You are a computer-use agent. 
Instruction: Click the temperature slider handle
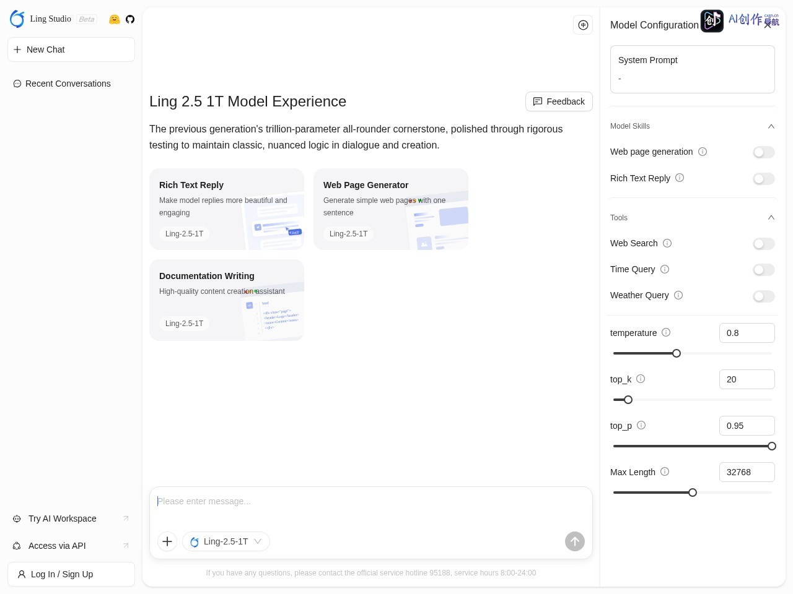click(677, 353)
